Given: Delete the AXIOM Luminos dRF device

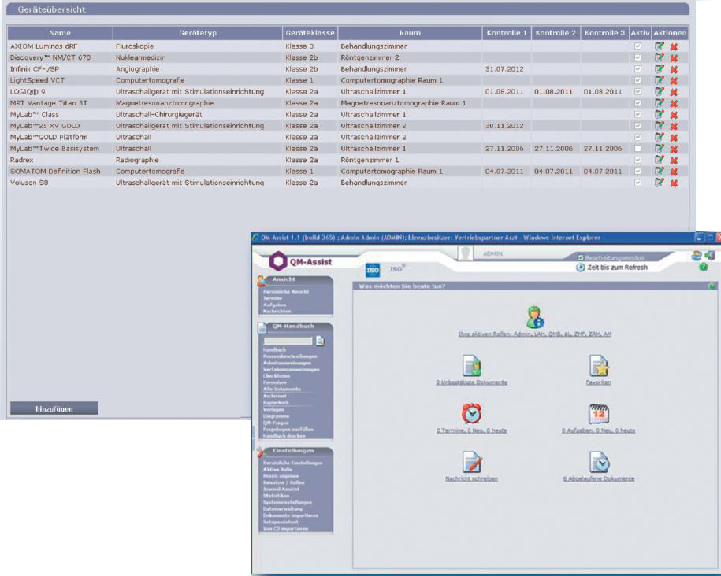Looking at the screenshot, I should tap(674, 47).
